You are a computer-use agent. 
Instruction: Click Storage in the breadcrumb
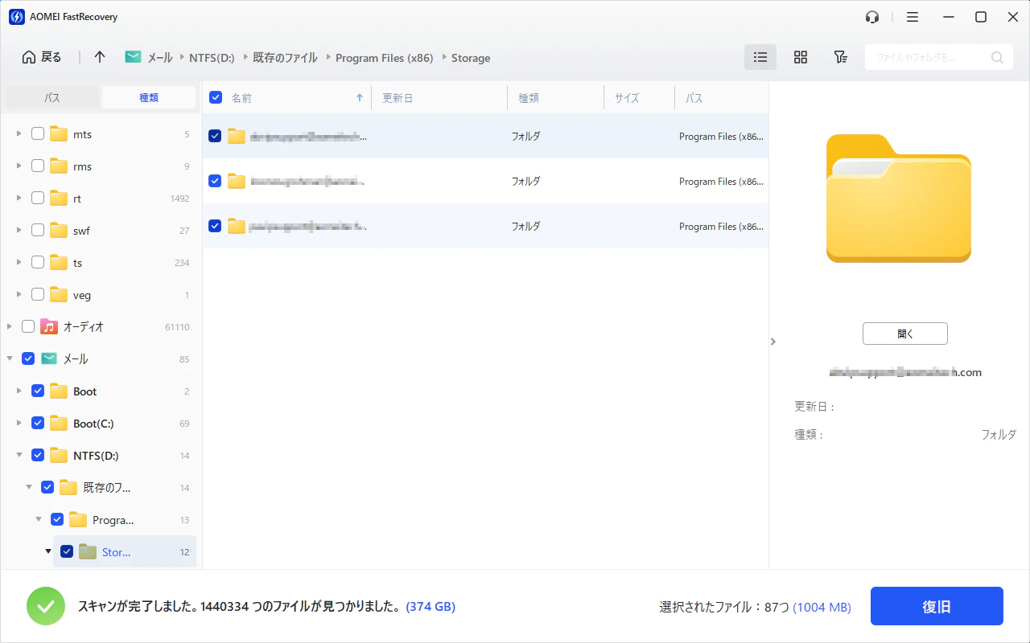[471, 58]
